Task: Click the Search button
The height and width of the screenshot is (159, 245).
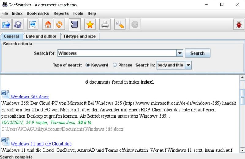Action: coord(198,53)
